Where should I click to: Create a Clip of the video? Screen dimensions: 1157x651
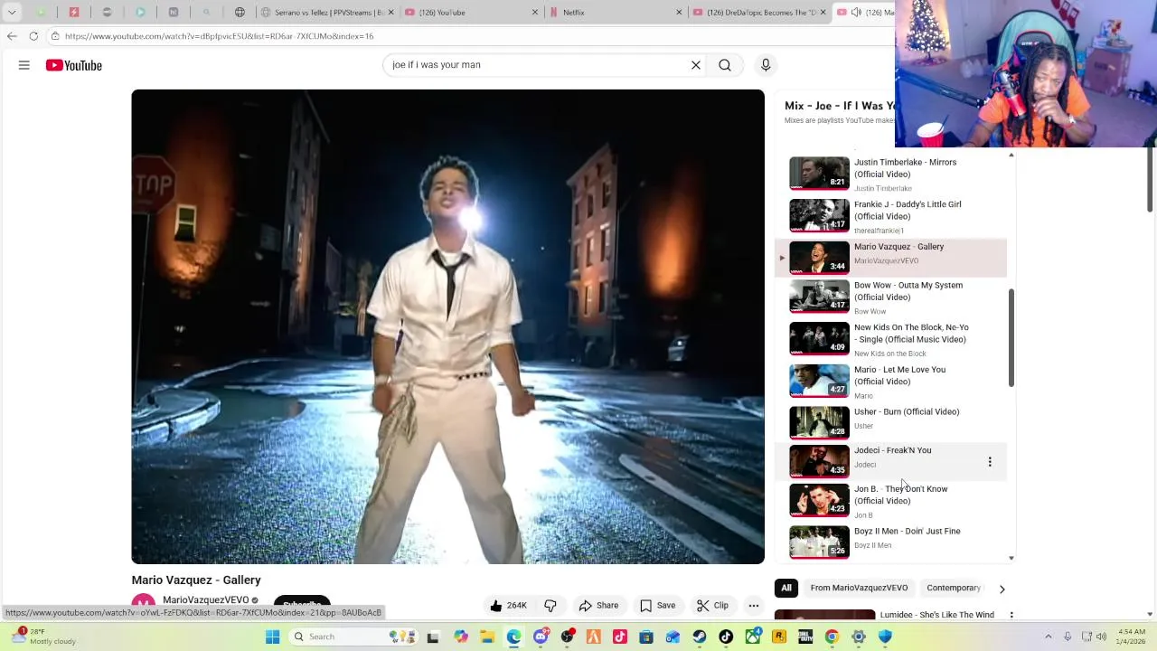[x=712, y=606]
